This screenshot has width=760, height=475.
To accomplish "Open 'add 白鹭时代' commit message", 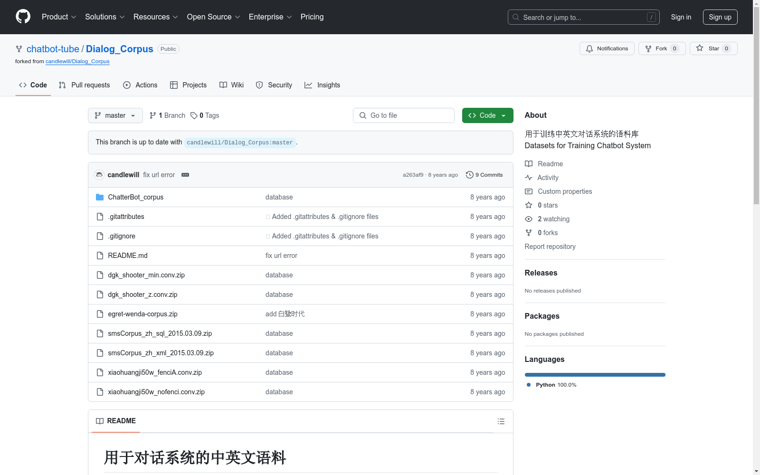I will pos(285,314).
